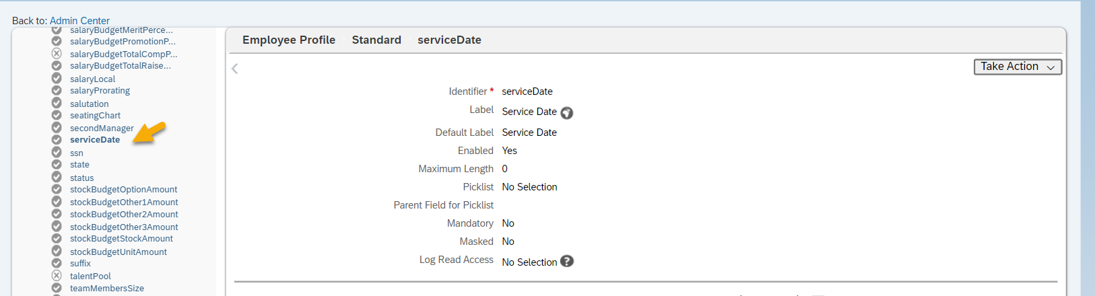Click the checkmark icon beside ssn

57,153
